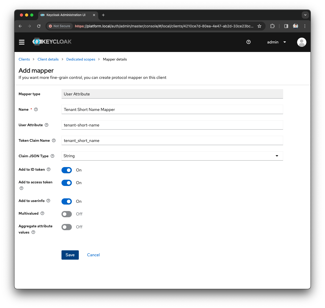
Task: Navigate to Client details breadcrumb
Action: [x=48, y=59]
